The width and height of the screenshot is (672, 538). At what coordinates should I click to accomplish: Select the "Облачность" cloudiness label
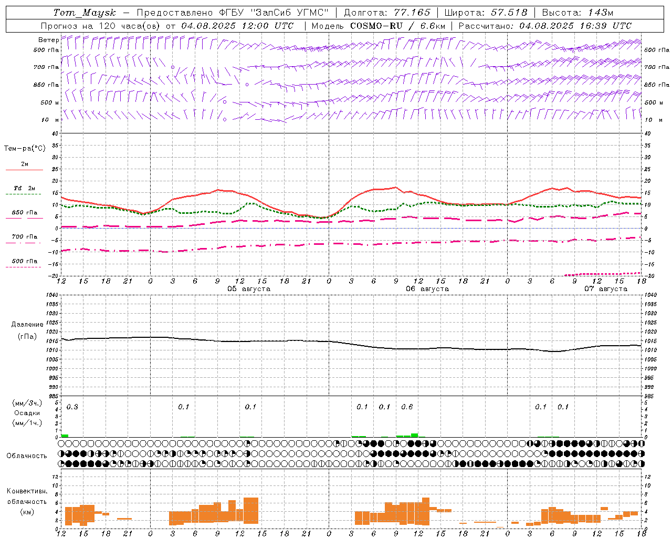tap(27, 456)
